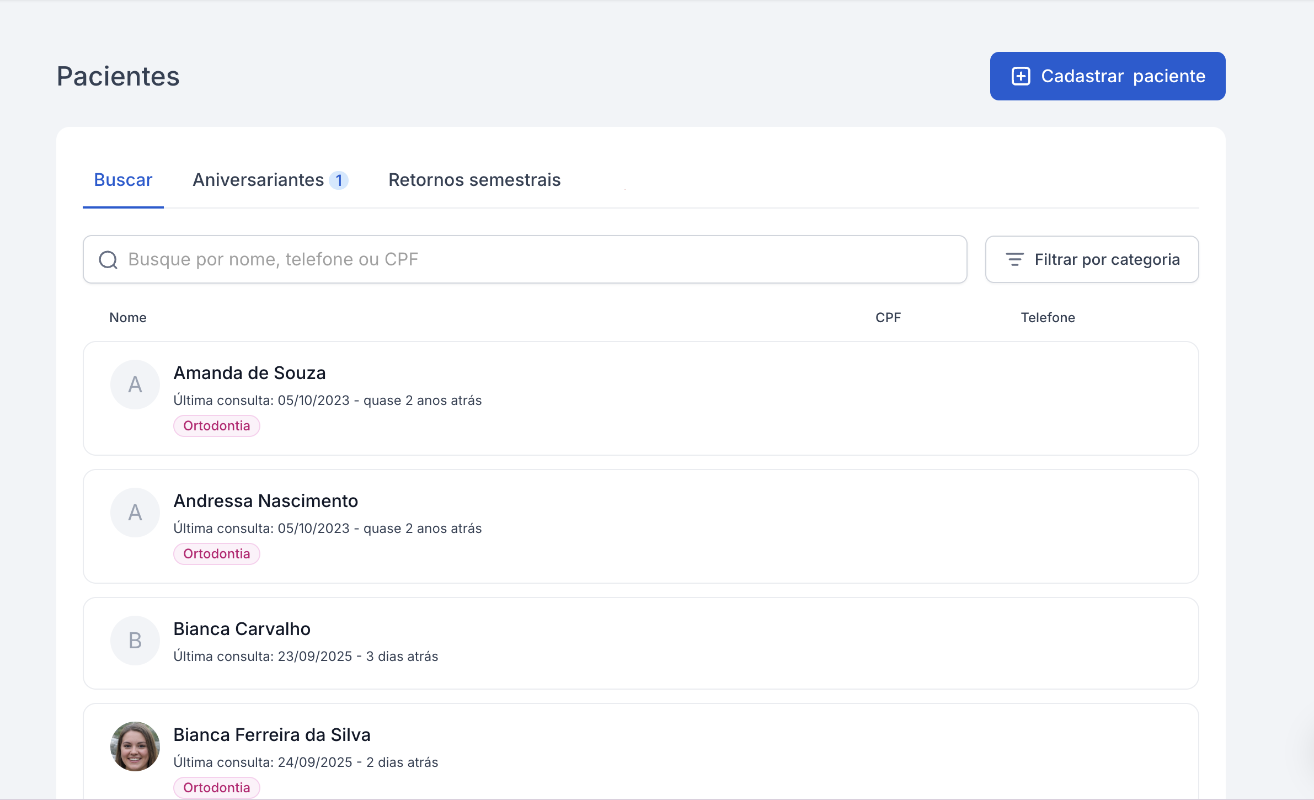Click Amanda de Souza's avatar initial

(135, 385)
